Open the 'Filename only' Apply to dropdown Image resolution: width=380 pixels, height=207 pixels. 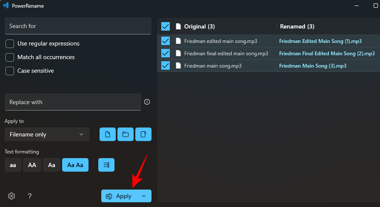pyautogui.click(x=47, y=134)
